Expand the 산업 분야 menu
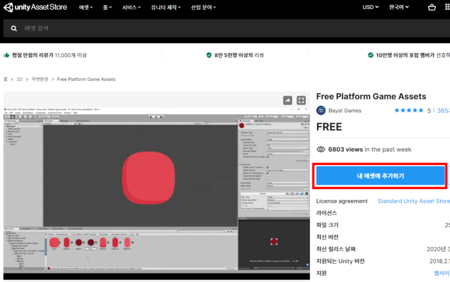The image size is (450, 282). (x=203, y=8)
